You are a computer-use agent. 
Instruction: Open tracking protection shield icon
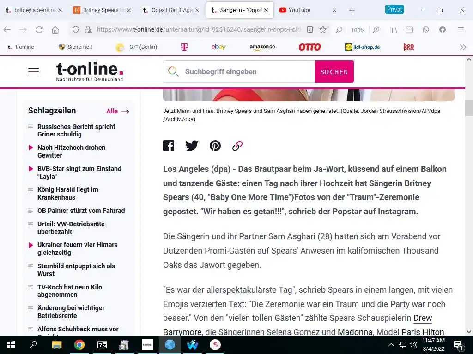coord(76,29)
